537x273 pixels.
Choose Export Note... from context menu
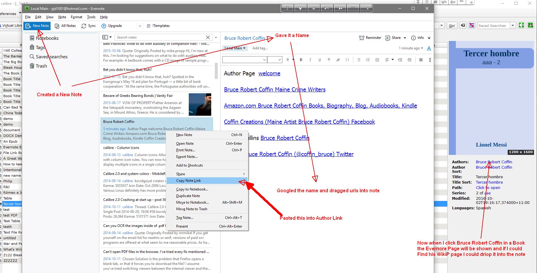pyautogui.click(x=207, y=157)
